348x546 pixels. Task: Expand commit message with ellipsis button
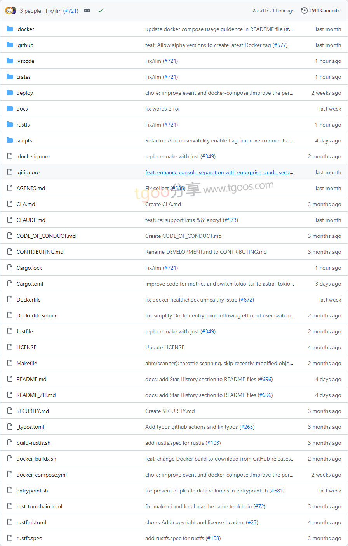pos(87,10)
